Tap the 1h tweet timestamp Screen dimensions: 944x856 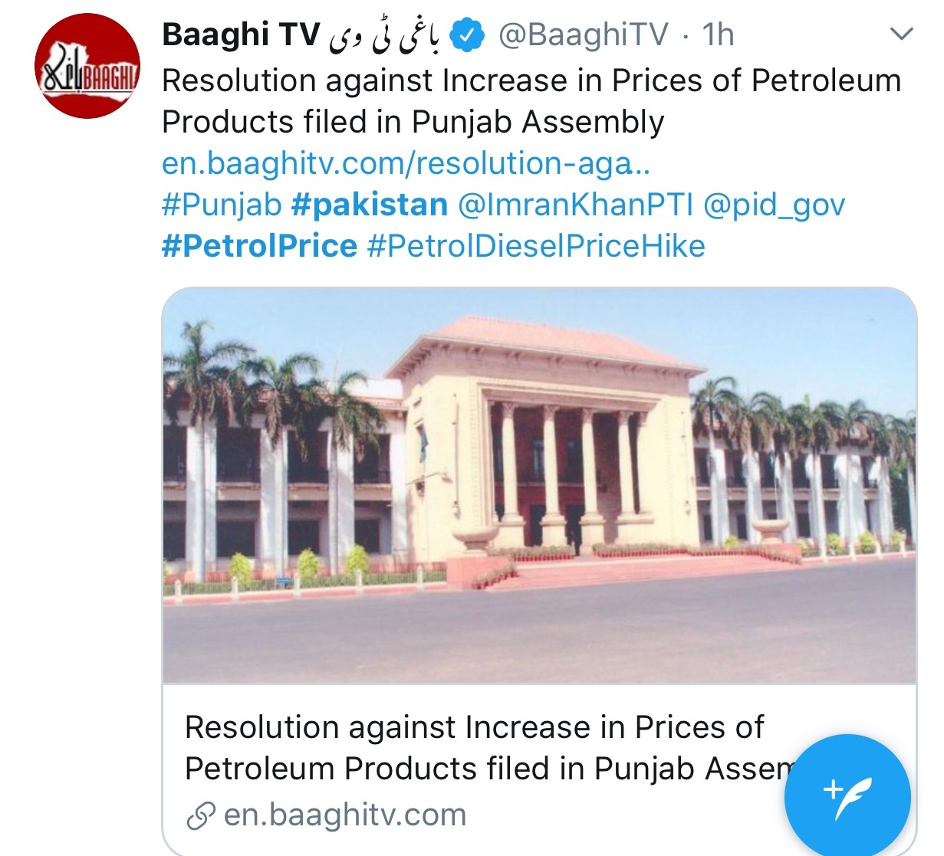718,34
